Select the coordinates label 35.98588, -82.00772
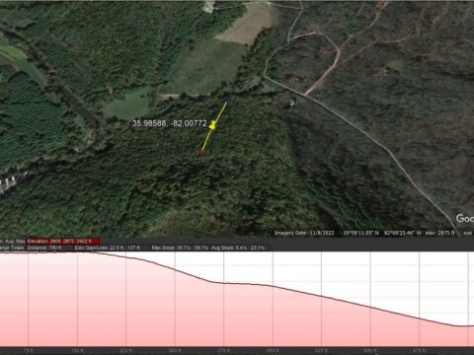474x355 pixels. [x=170, y=123]
